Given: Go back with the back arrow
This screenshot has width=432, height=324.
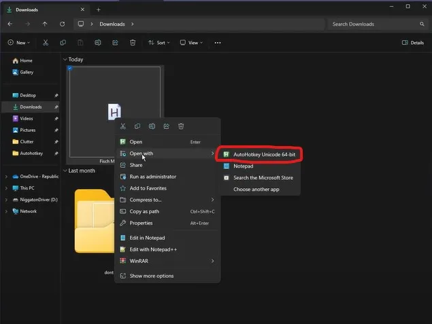Looking at the screenshot, I should coord(10,24).
